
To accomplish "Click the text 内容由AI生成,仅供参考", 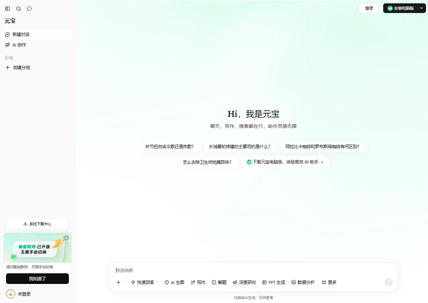I will point(253,298).
